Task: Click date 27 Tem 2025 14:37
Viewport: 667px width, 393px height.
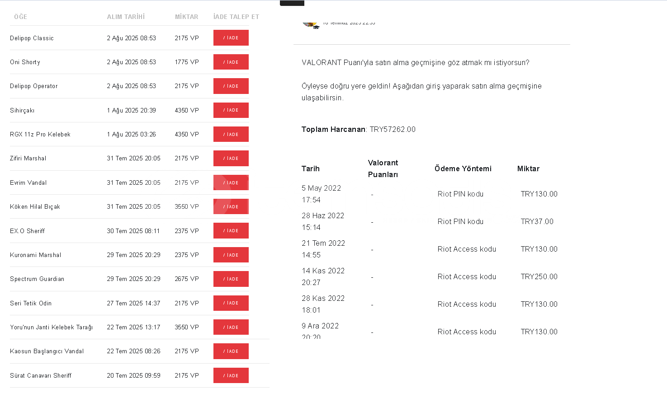Action: pos(133,303)
